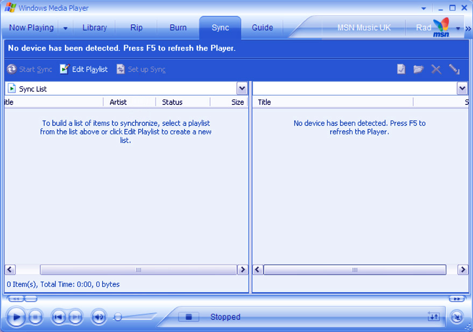The height and width of the screenshot is (332, 473).
Task: Click the device pane Title column header
Action: 333,102
